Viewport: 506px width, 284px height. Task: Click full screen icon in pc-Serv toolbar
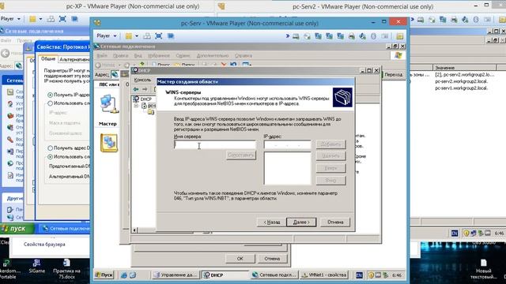click(158, 35)
